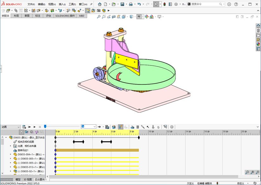Click the Calculate motion study icon
This screenshot has width=261, height=185.
(x=24, y=127)
